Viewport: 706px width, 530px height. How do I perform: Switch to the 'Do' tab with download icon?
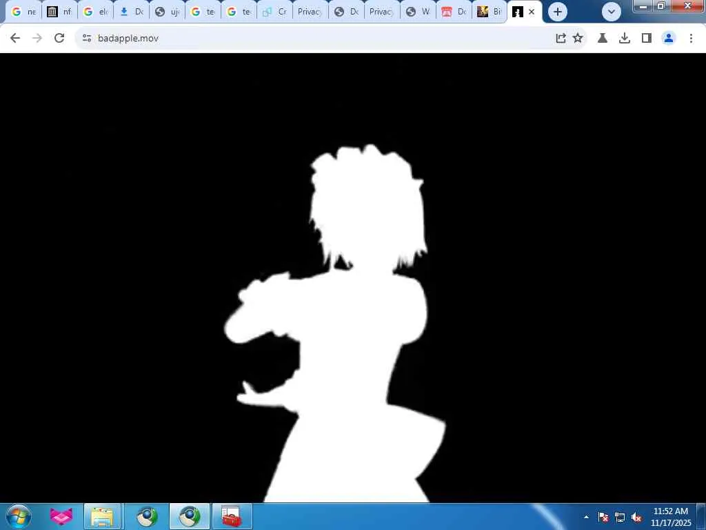(x=132, y=12)
